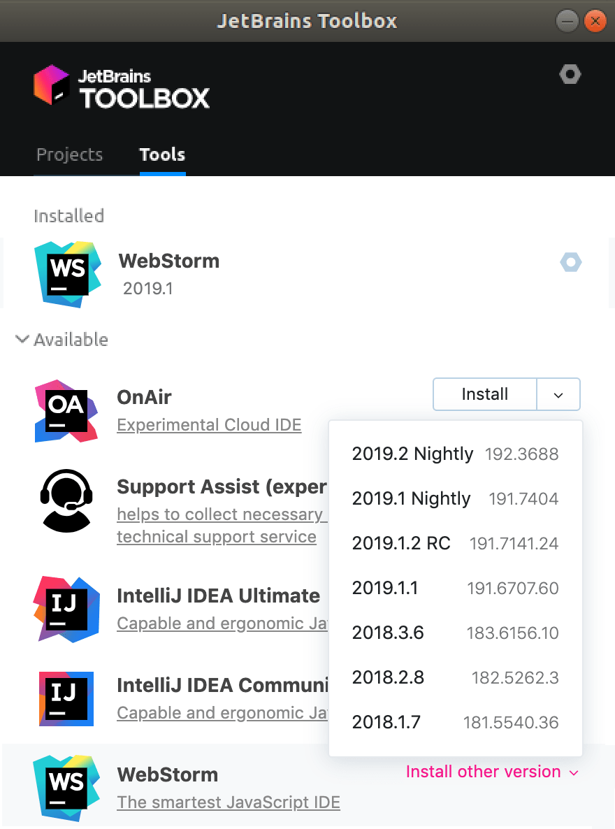Collapse the Available section chevron
The width and height of the screenshot is (615, 829).
coord(22,339)
